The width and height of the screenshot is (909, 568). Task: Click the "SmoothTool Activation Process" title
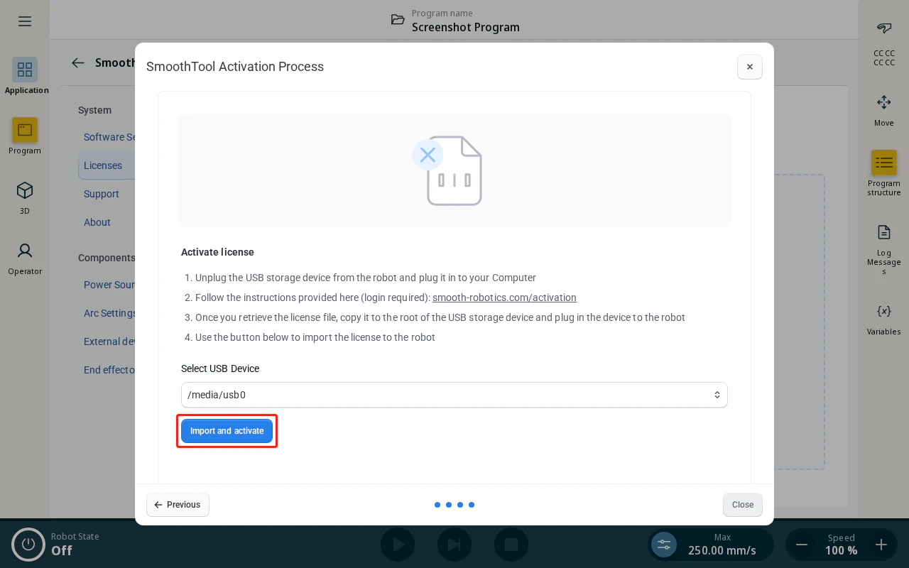tap(235, 67)
